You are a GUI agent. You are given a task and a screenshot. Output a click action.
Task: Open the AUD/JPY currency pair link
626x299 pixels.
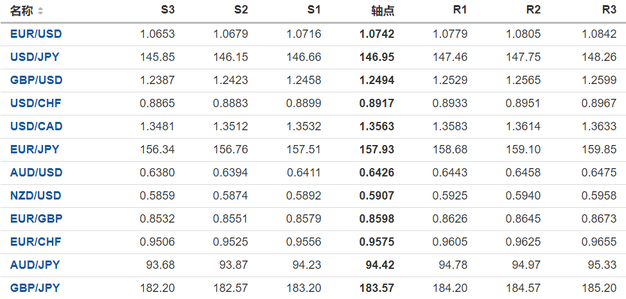[x=35, y=265]
